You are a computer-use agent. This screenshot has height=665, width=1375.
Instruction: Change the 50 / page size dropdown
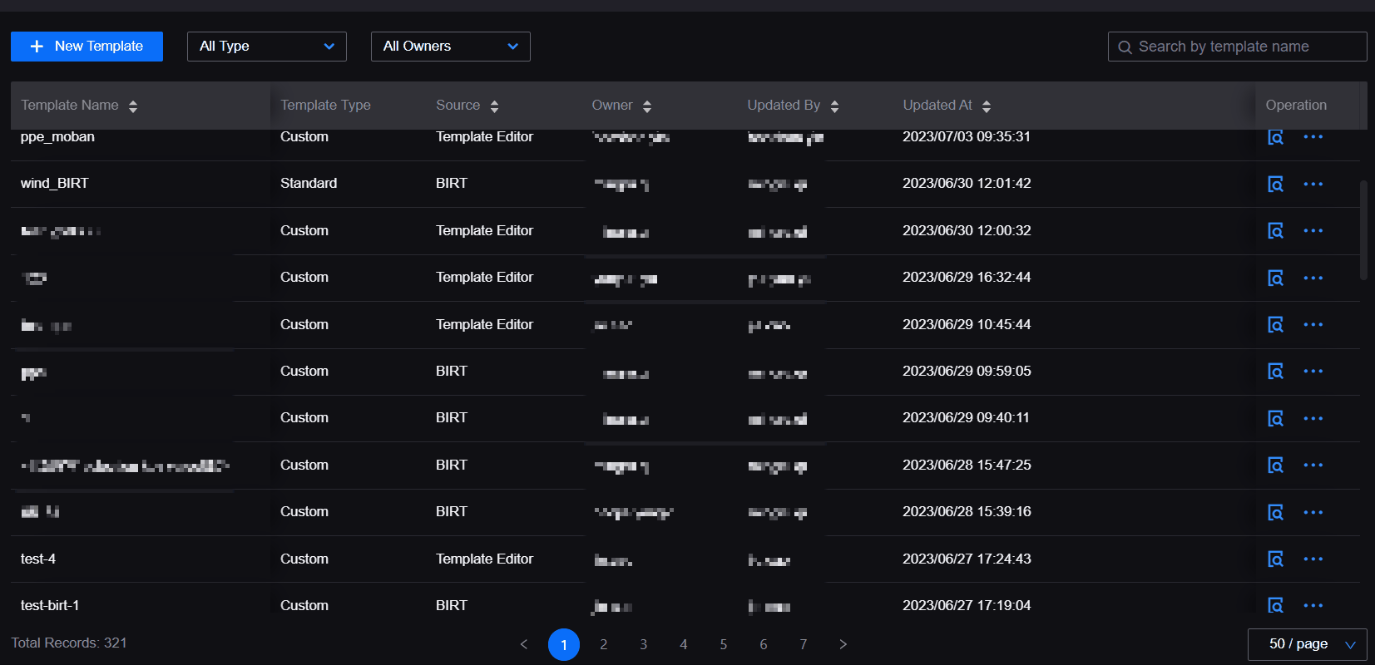point(1307,644)
